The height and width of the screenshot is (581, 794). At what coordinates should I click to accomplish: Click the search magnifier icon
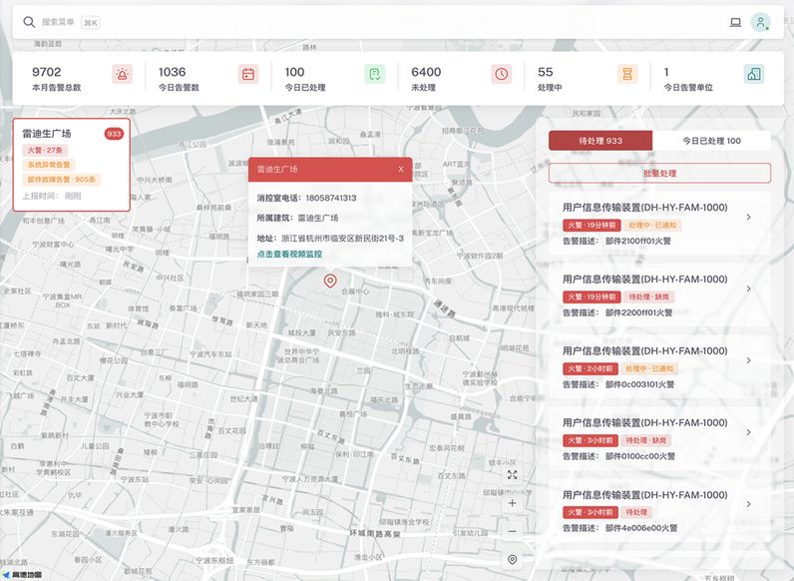pos(29,22)
